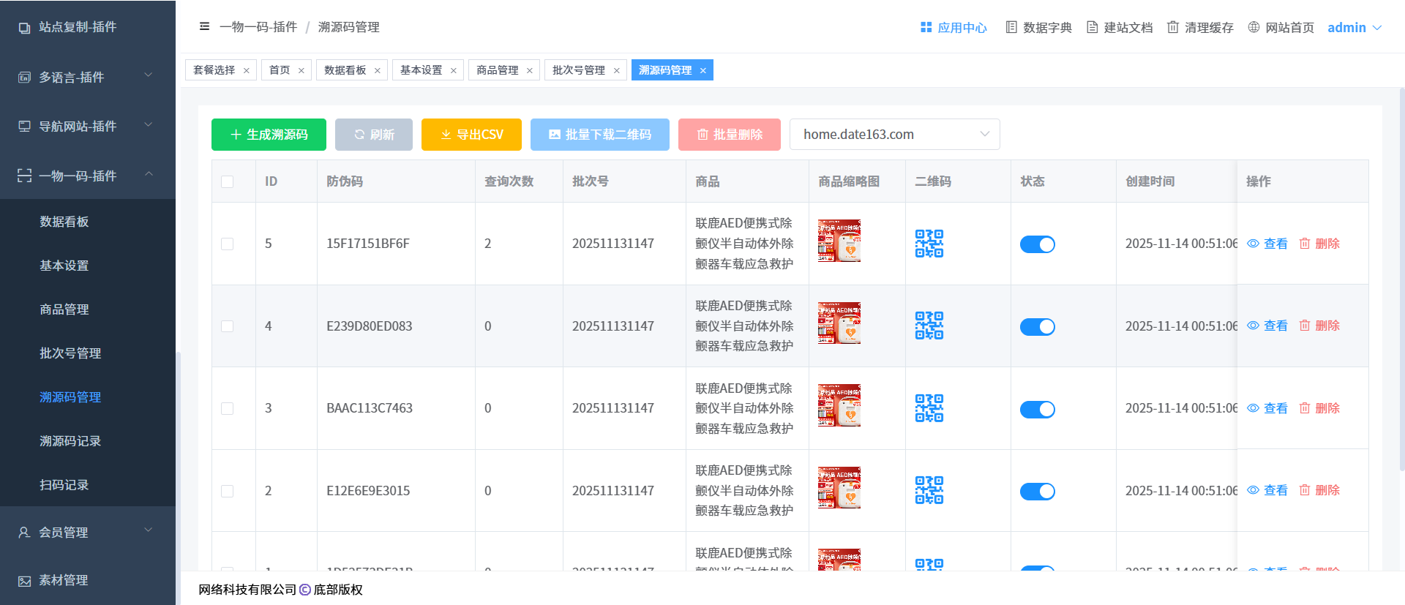1405x605 pixels.
Task: Click QR code icon for code BAAC113C7463
Action: click(929, 408)
